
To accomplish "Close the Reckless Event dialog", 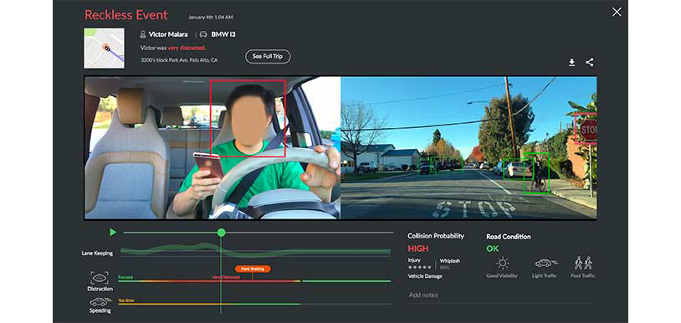I will tap(617, 13).
